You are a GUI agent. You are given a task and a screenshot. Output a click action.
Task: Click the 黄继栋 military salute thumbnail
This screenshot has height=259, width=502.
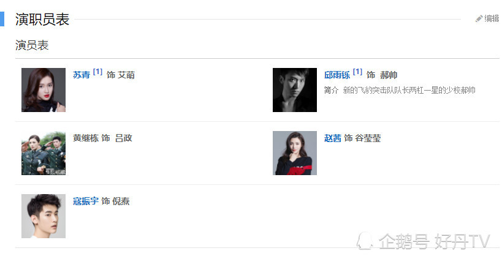(44, 153)
